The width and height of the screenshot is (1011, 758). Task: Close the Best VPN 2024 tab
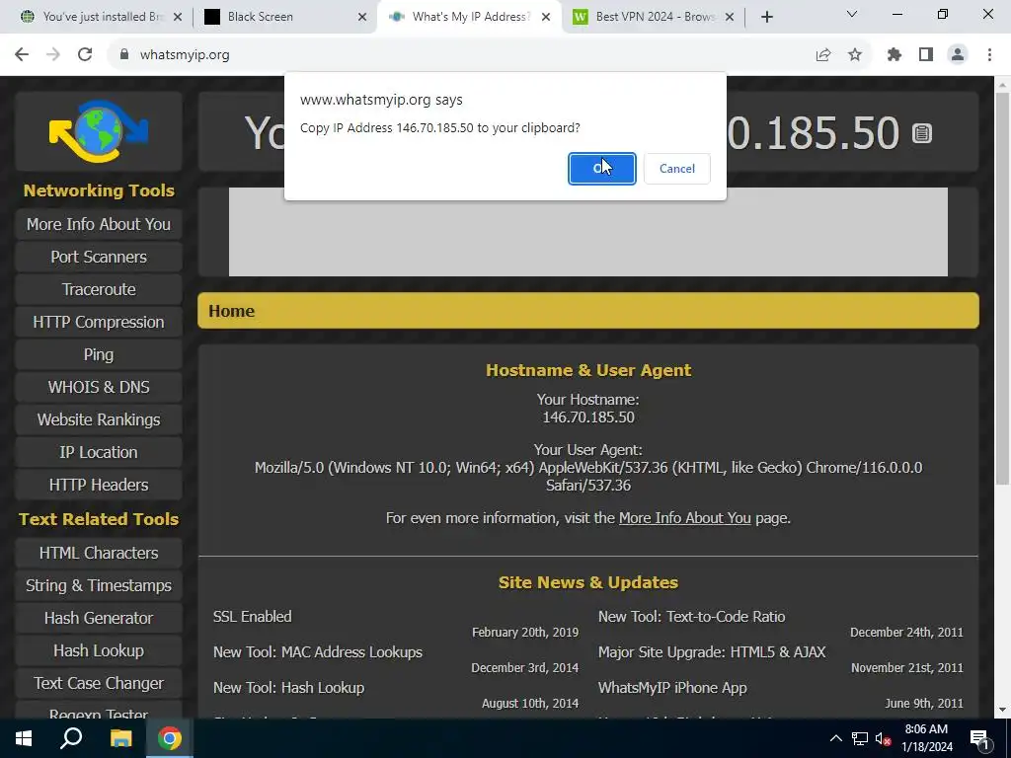tap(730, 17)
